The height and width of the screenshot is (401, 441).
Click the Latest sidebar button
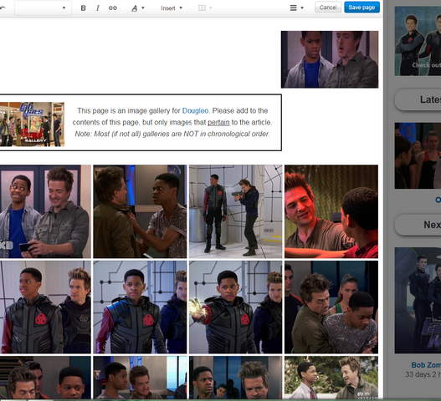418,99
